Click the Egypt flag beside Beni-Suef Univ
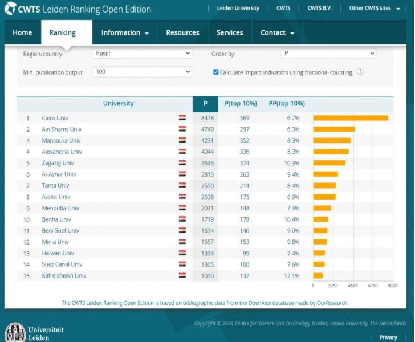The height and width of the screenshot is (342, 415). click(x=182, y=230)
